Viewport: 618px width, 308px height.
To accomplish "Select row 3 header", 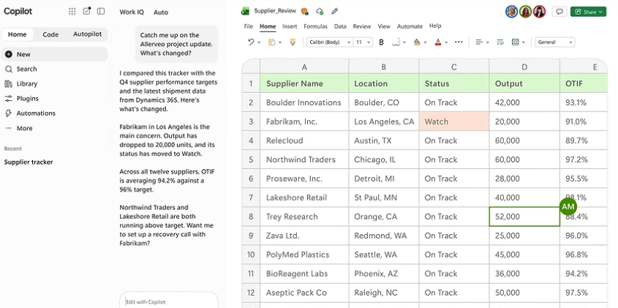I will click(x=251, y=121).
